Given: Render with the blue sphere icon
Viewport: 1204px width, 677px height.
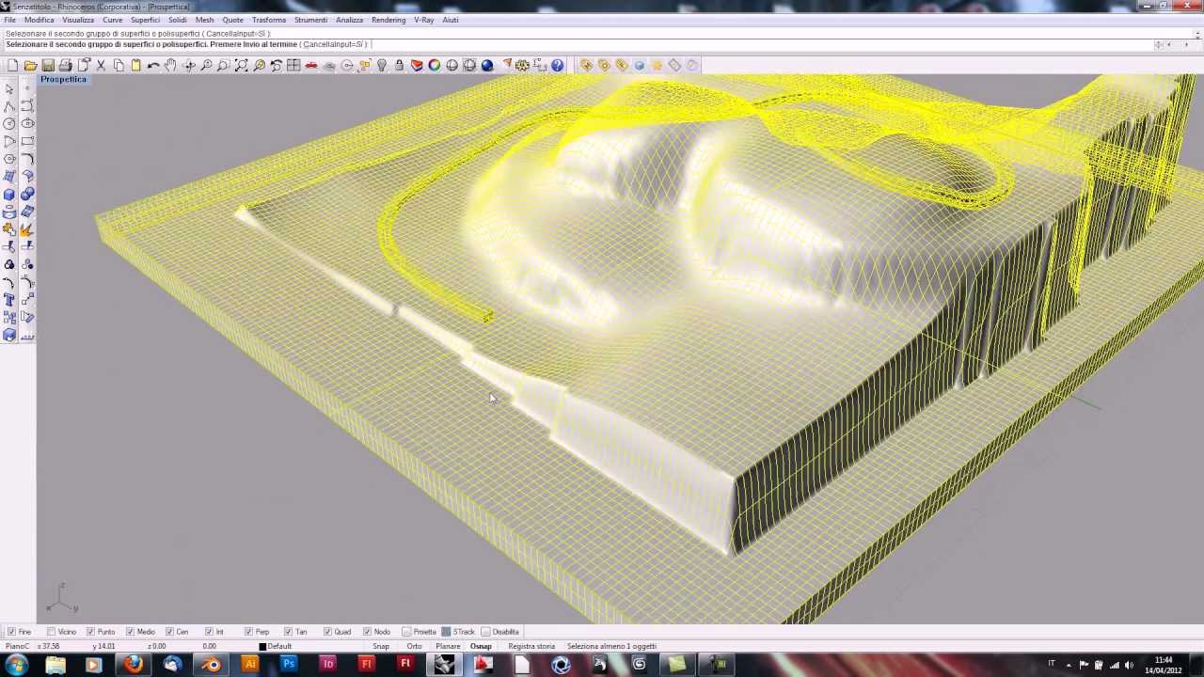Looking at the screenshot, I should (x=487, y=65).
